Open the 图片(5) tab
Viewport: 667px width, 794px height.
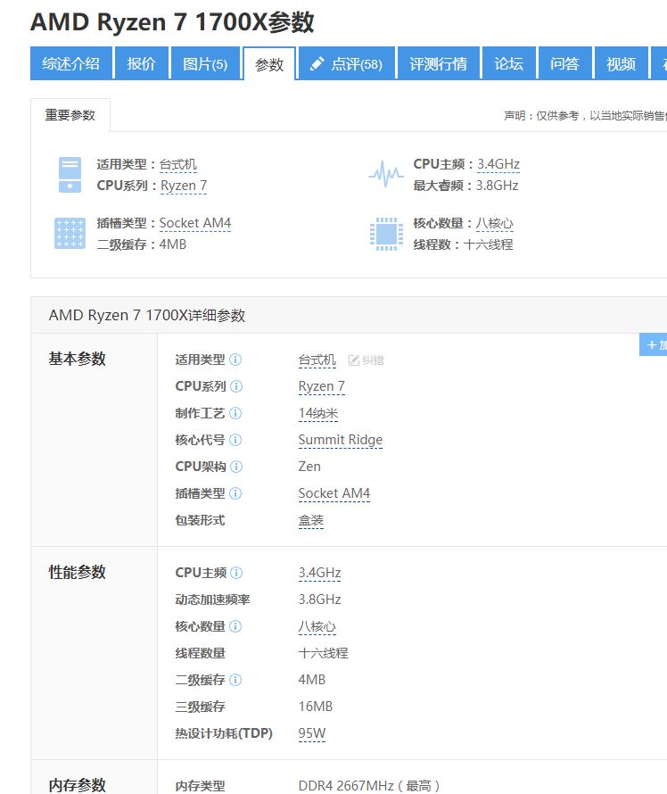tap(205, 64)
